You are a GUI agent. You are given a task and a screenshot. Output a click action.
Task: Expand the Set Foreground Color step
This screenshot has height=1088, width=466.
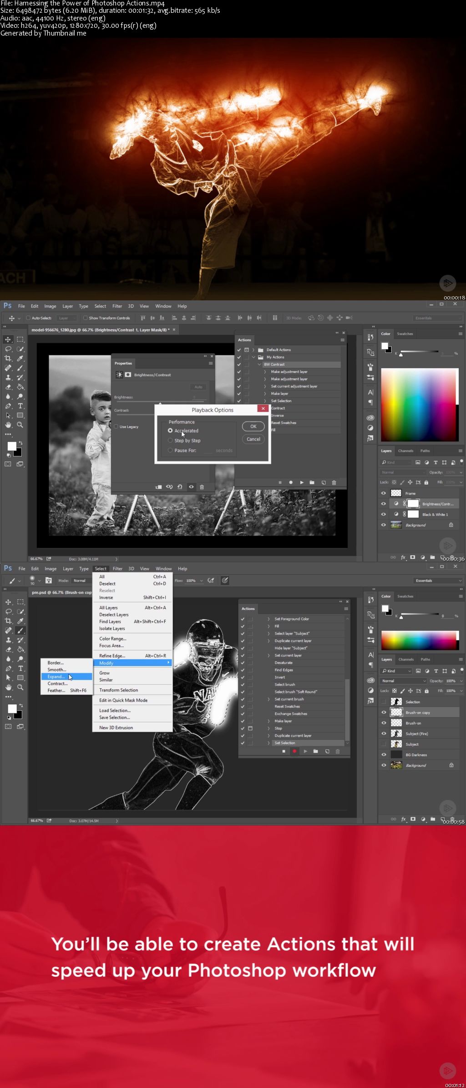pyautogui.click(x=268, y=619)
